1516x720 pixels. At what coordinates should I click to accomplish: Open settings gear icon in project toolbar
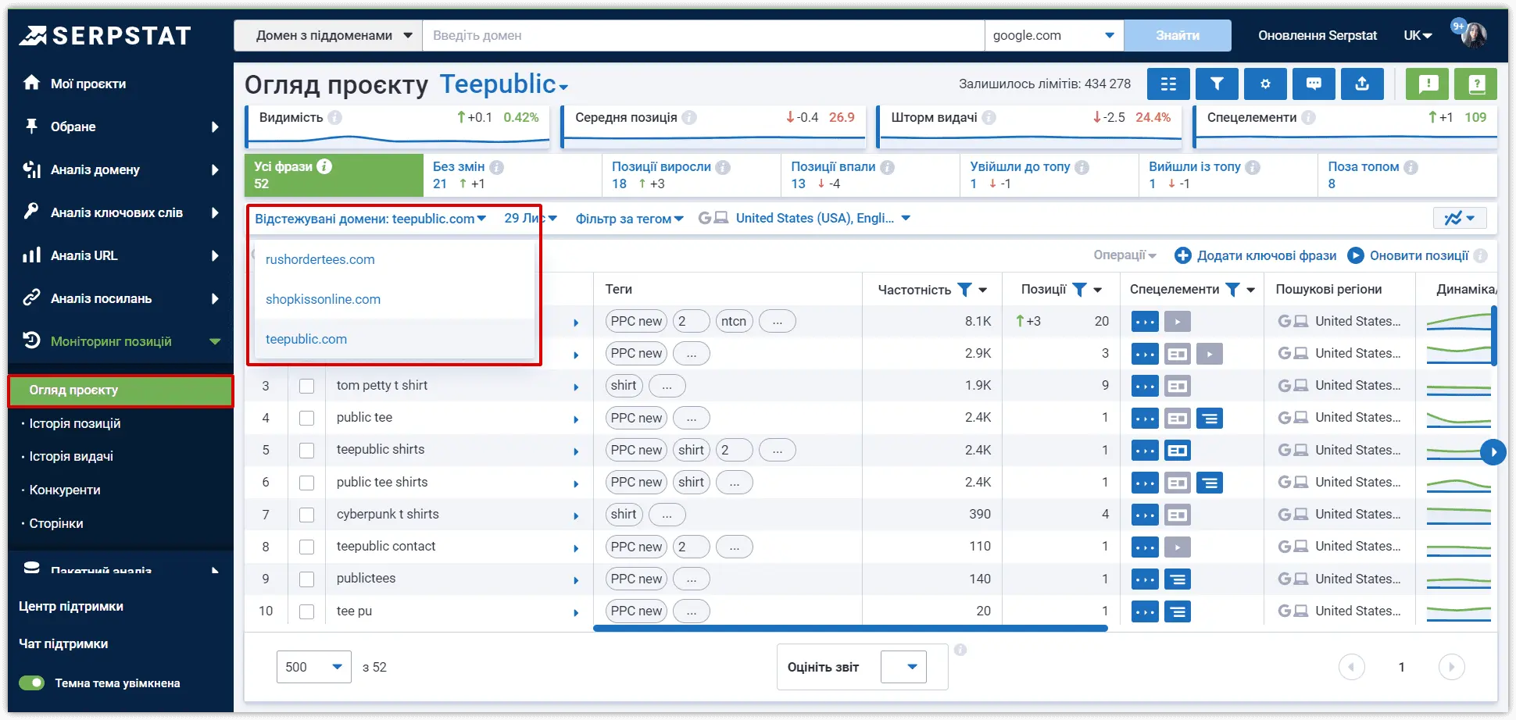coord(1265,84)
